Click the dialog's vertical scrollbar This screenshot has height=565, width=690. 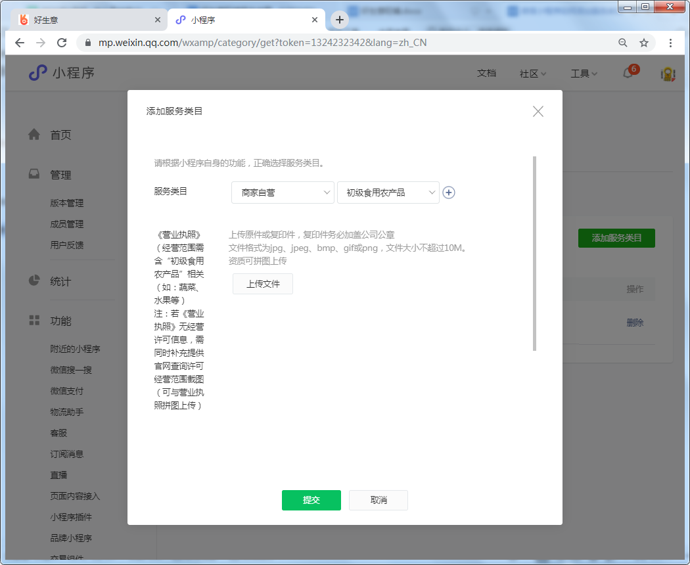point(534,254)
